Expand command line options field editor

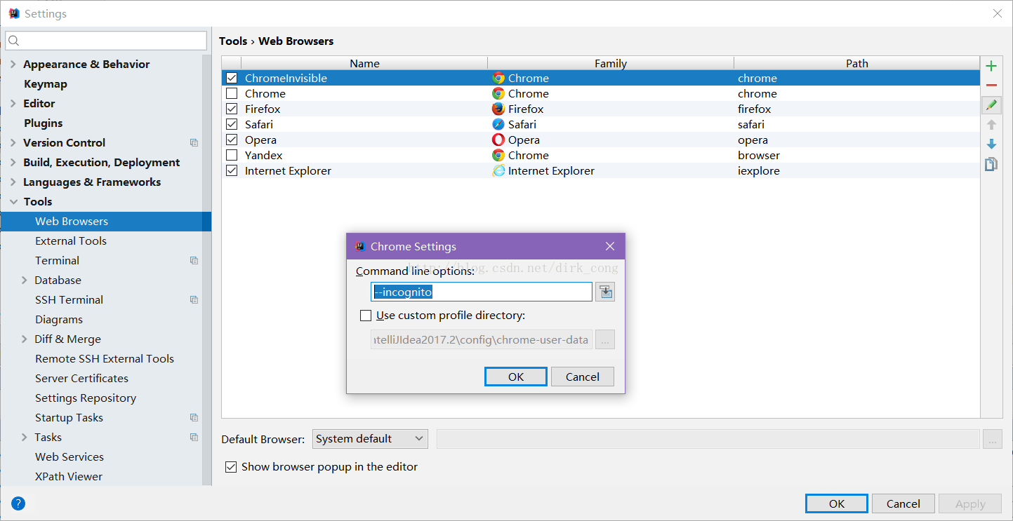605,292
